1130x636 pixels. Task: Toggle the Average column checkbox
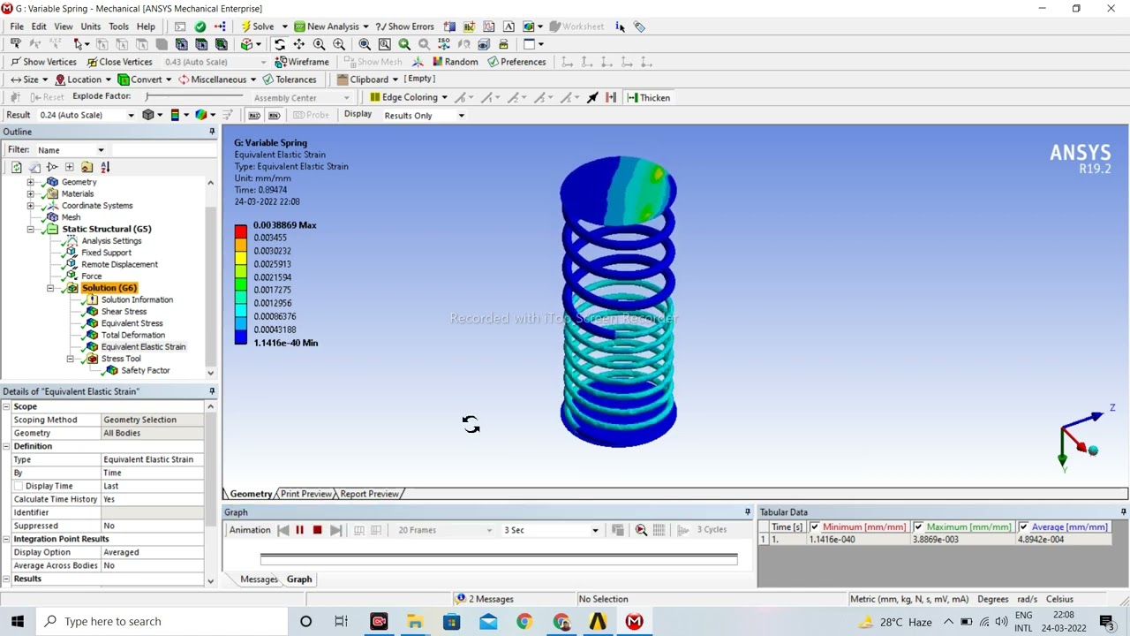1023,527
